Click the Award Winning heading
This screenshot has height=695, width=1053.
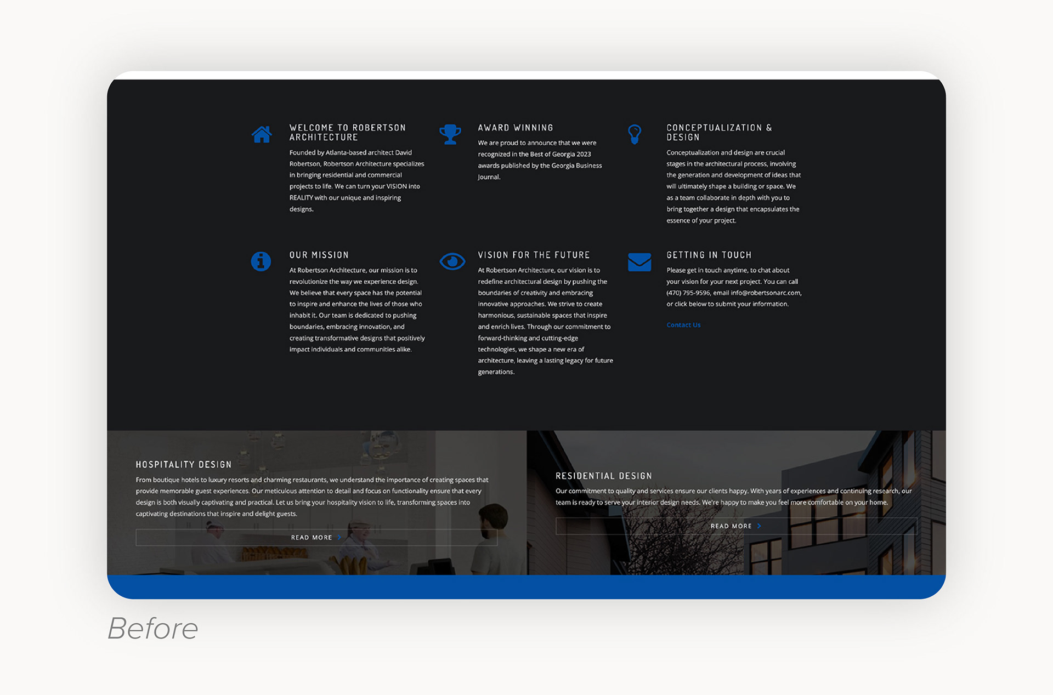point(515,128)
